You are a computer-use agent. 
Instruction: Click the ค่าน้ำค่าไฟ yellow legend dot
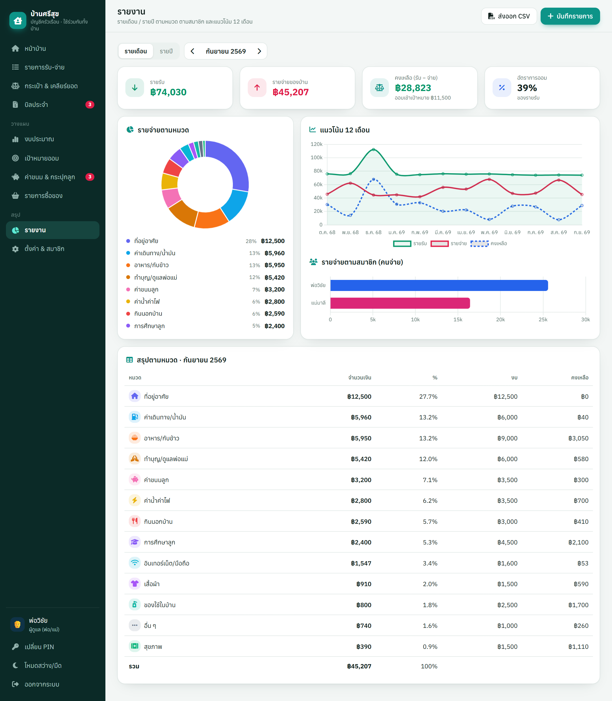128,302
